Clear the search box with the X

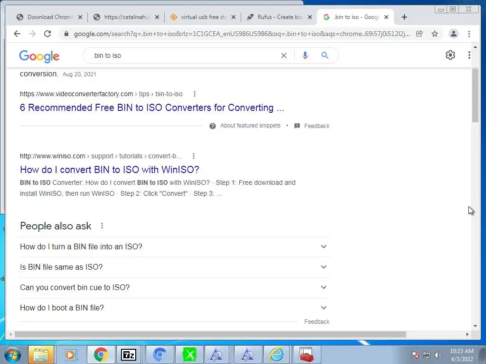pyautogui.click(x=284, y=55)
